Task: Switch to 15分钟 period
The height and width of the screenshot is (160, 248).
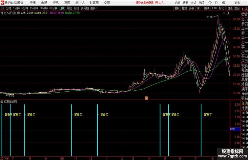Action: point(34,8)
